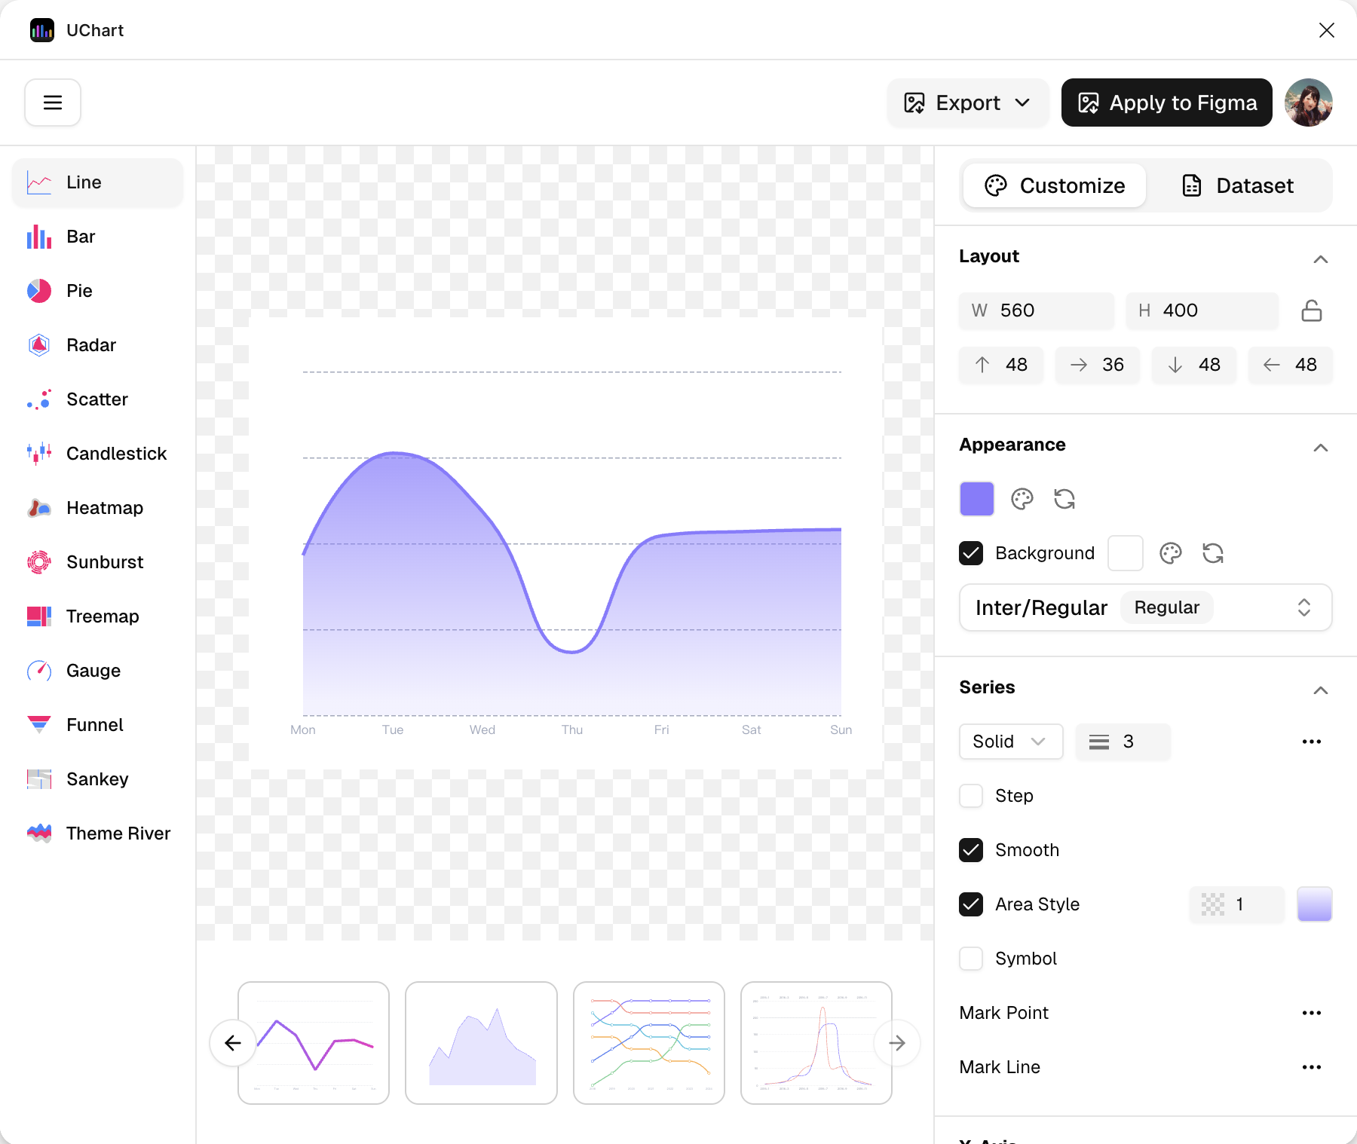The width and height of the screenshot is (1357, 1144).
Task: Disable the Background checkbox
Action: pos(971,553)
